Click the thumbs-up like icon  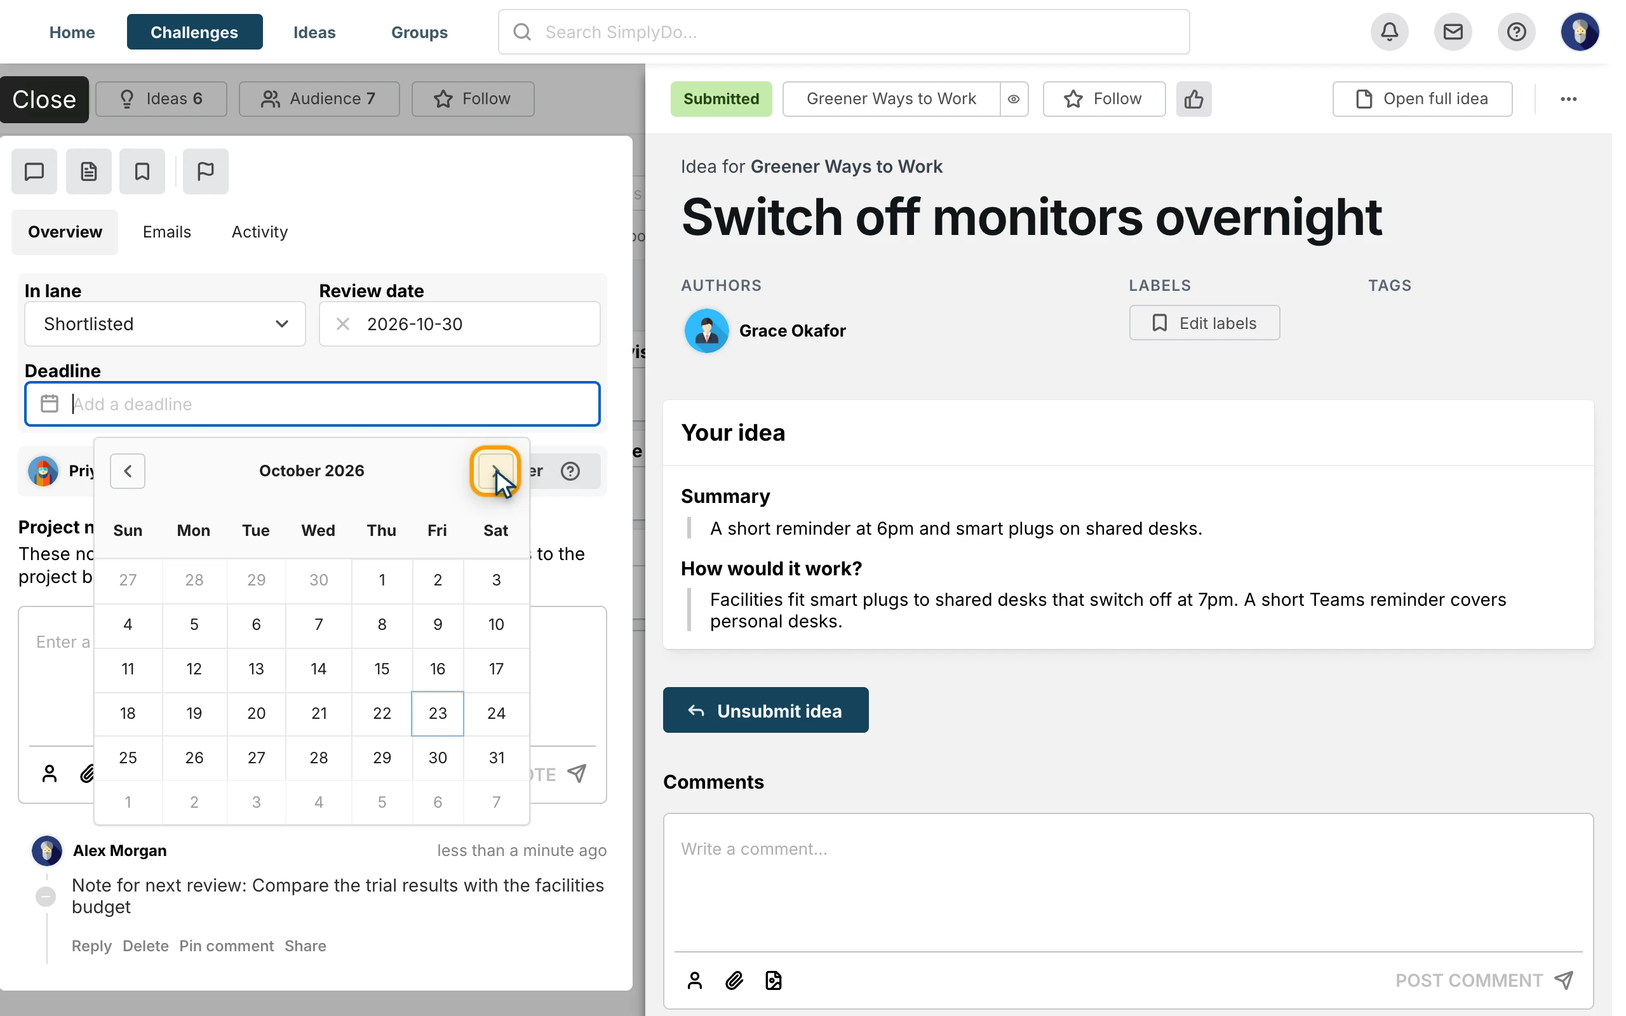1194,99
